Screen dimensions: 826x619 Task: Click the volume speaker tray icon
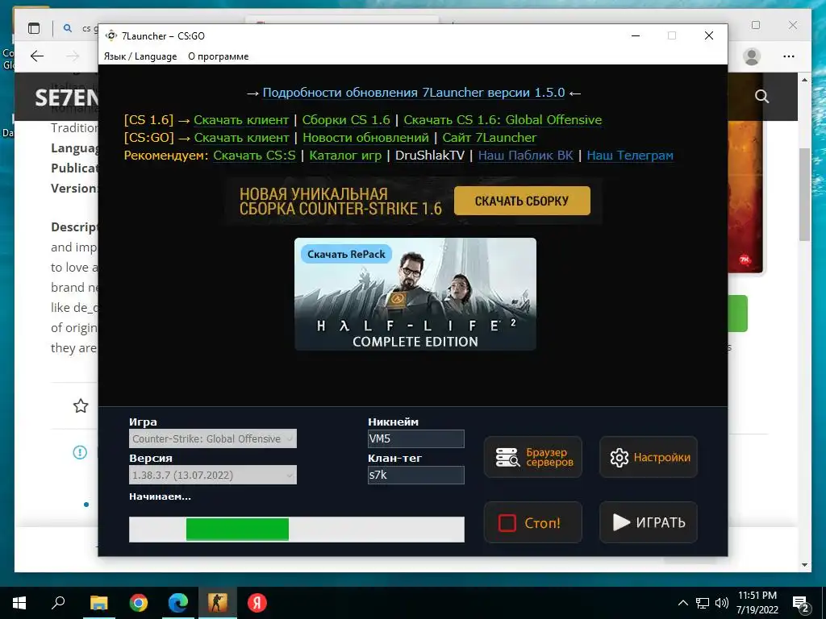pos(722,603)
